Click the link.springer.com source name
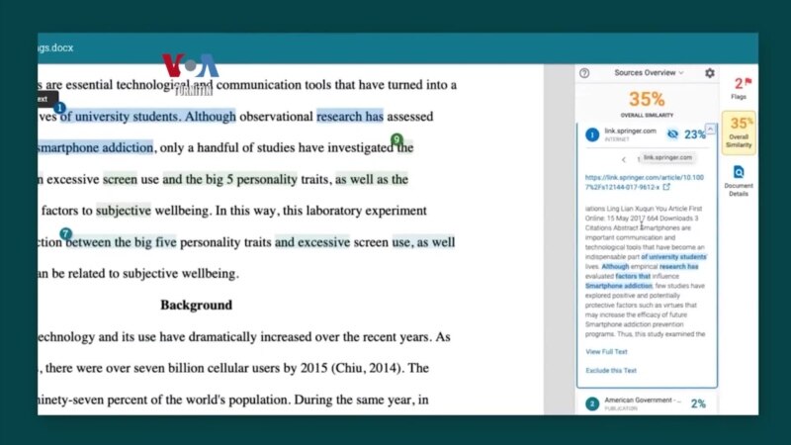Screen dimensions: 791x445 pos(631,132)
